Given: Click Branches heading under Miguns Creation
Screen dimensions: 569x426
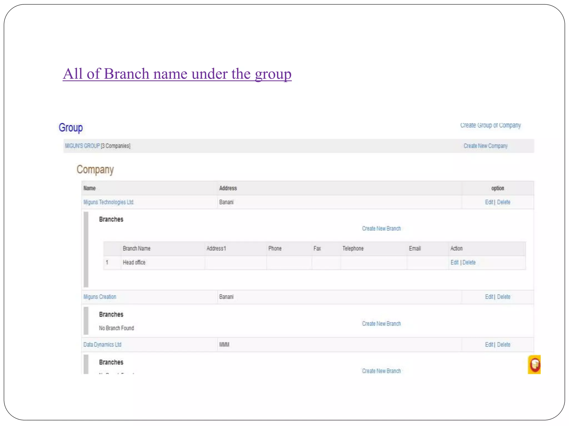Looking at the screenshot, I should click(111, 315).
